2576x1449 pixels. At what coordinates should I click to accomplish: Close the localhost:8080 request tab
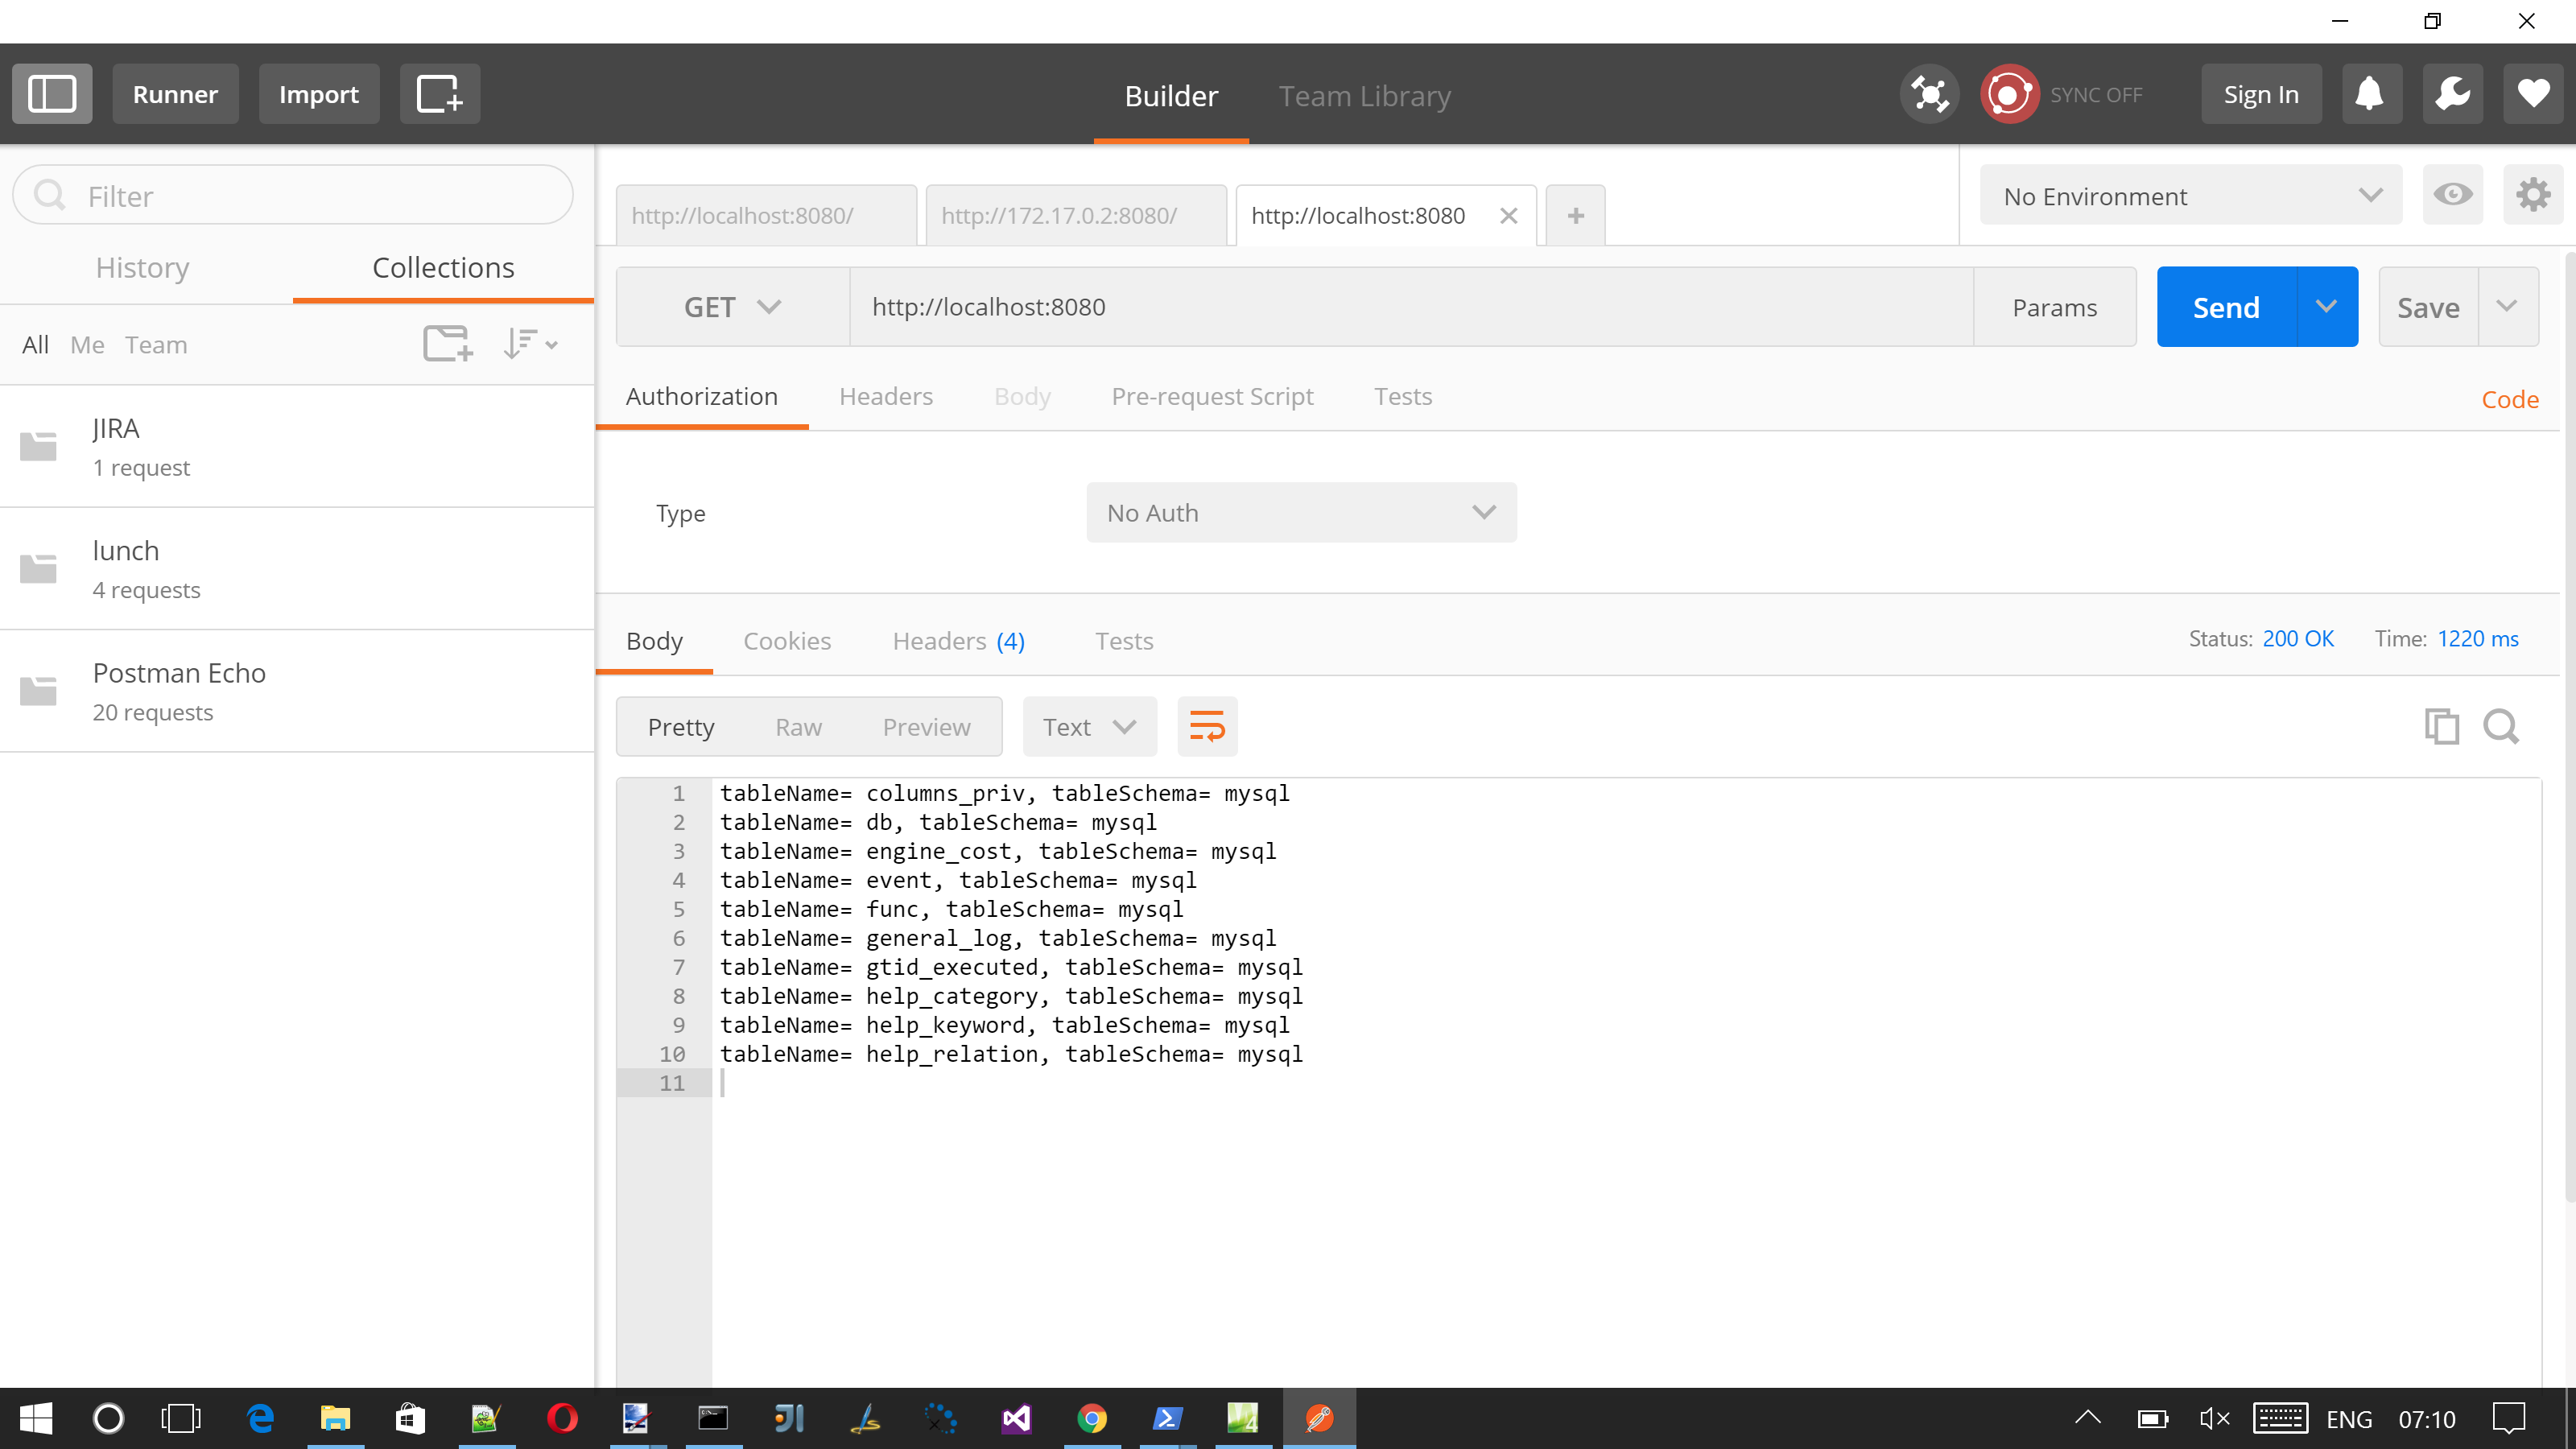(x=1509, y=216)
